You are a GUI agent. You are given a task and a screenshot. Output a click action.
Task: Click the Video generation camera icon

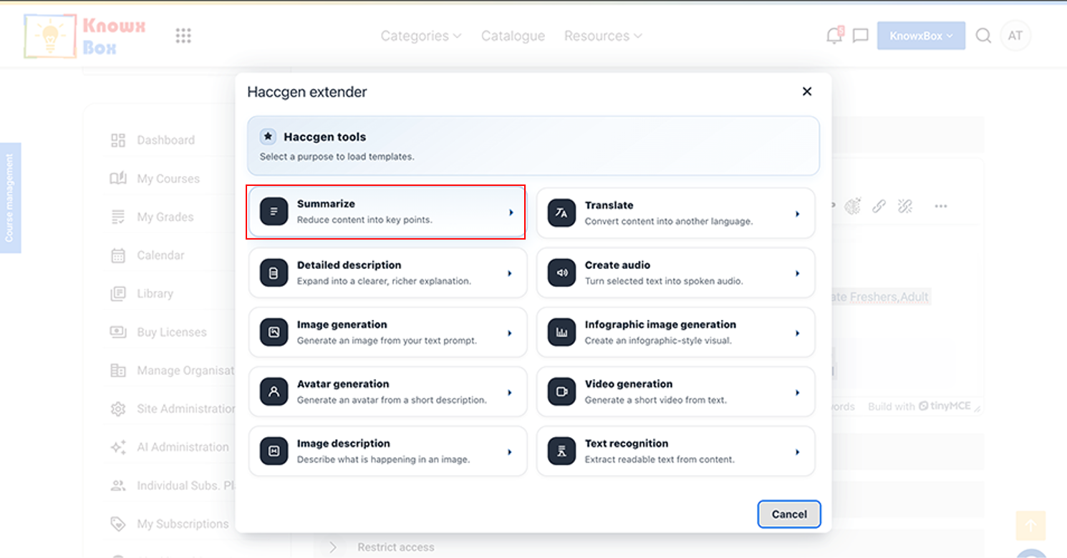(x=561, y=391)
